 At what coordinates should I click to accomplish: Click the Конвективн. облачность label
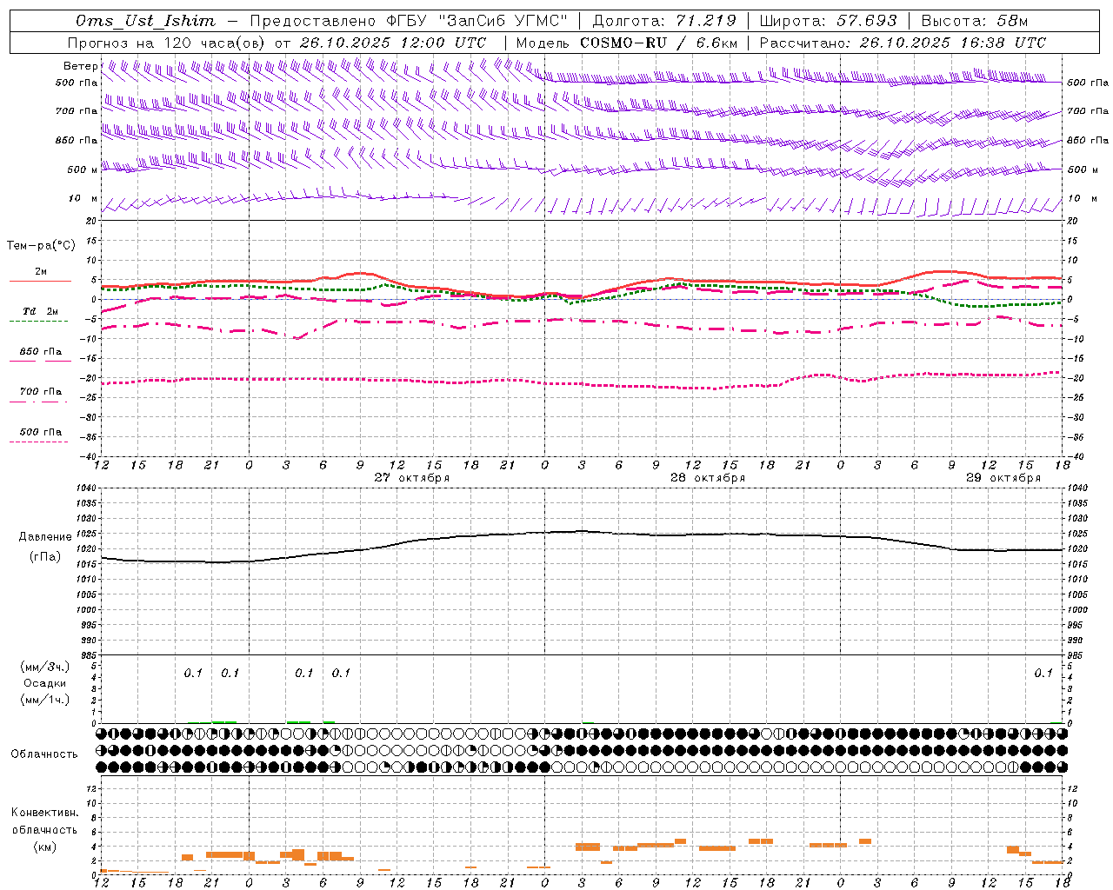44,821
